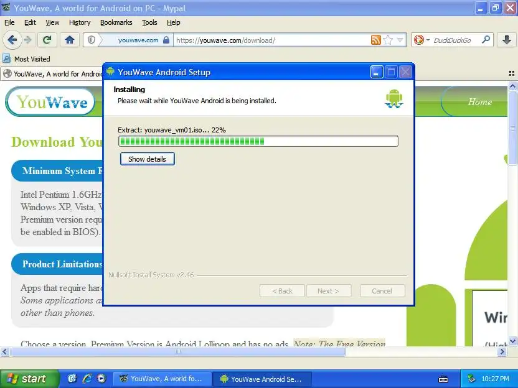
Task: Open the Most Visited bookmarks folder
Action: pos(27,59)
